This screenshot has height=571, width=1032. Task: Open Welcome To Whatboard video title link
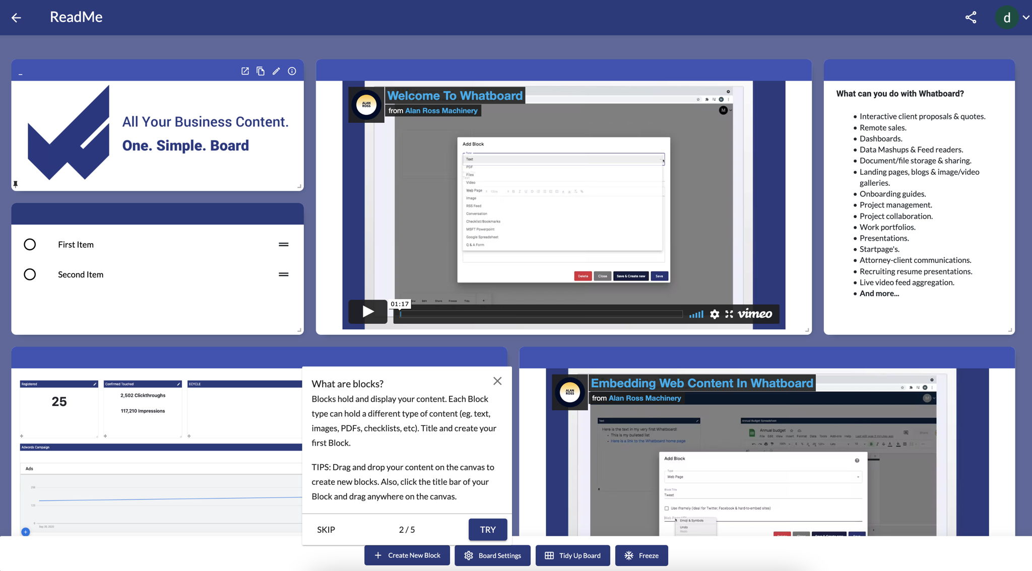[x=455, y=96]
